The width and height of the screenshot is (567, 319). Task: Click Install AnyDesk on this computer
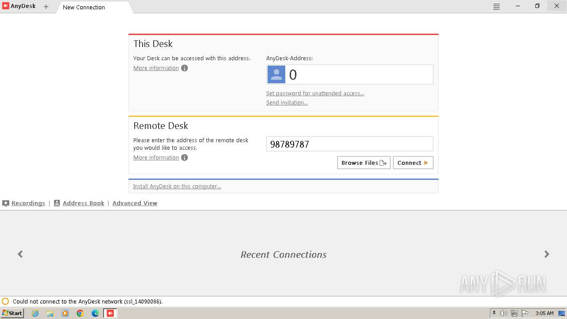click(177, 187)
